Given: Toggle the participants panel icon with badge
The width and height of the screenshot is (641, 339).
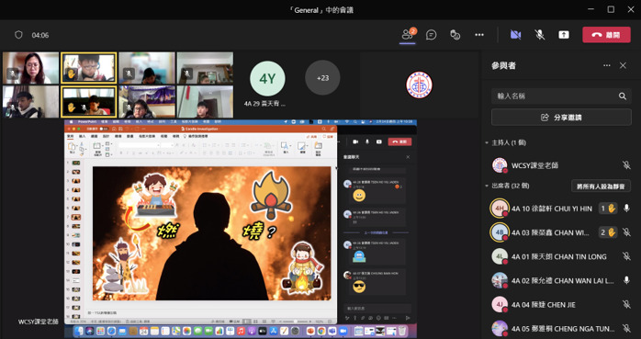Looking at the screenshot, I should pyautogui.click(x=408, y=35).
